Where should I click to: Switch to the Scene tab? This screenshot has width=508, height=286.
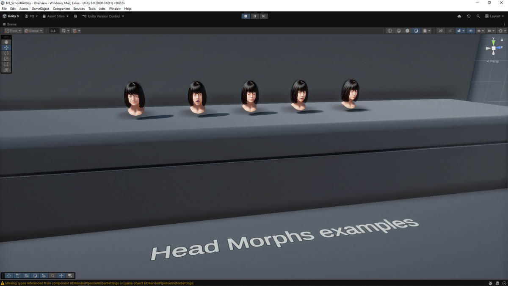pos(10,24)
